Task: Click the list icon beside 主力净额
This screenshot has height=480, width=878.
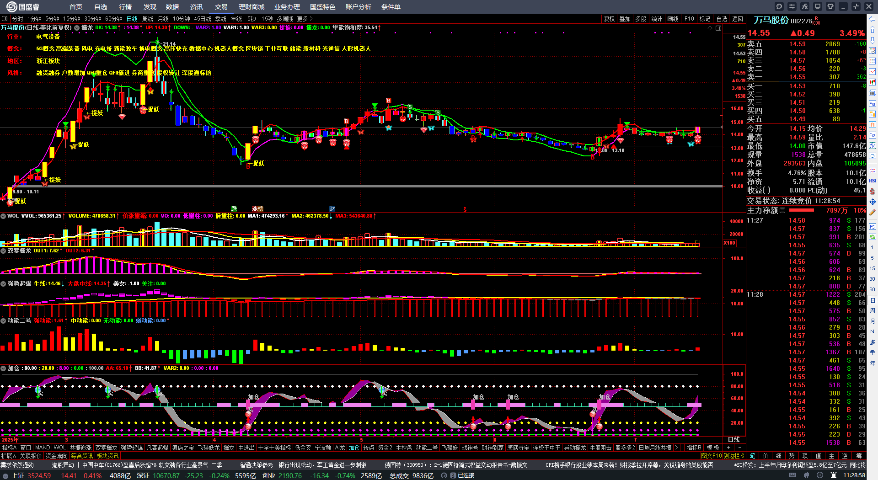Action: click(x=782, y=210)
